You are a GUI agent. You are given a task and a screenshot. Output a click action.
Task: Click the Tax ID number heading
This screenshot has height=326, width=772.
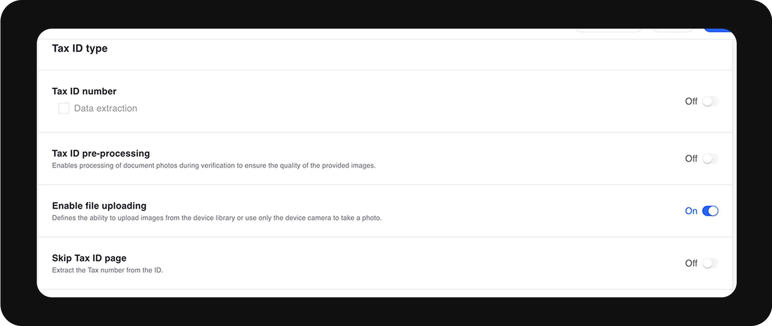pyautogui.click(x=84, y=91)
